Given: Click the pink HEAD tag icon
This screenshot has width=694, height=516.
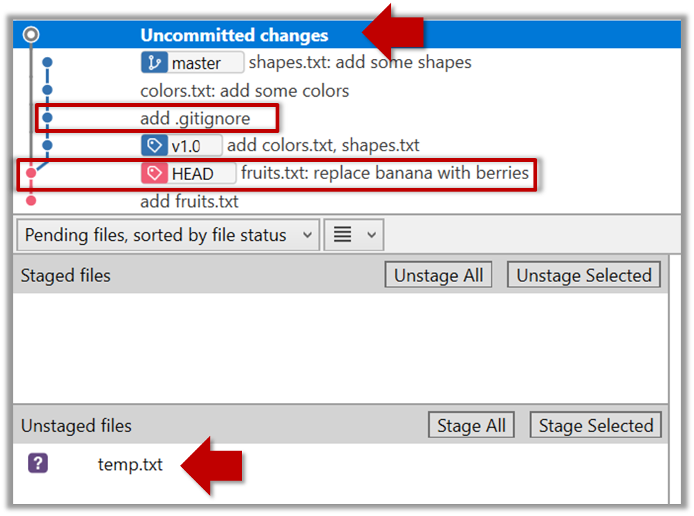Looking at the screenshot, I should coord(153,173).
